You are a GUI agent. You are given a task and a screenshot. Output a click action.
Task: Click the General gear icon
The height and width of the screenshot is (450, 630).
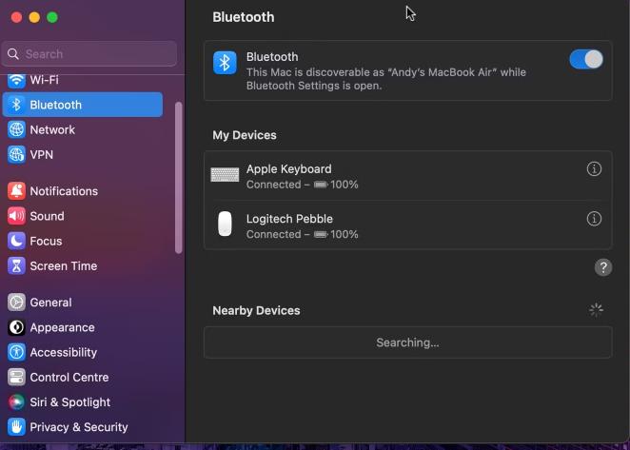click(x=16, y=303)
